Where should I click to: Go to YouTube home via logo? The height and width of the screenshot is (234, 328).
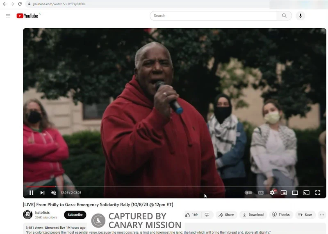(x=27, y=16)
